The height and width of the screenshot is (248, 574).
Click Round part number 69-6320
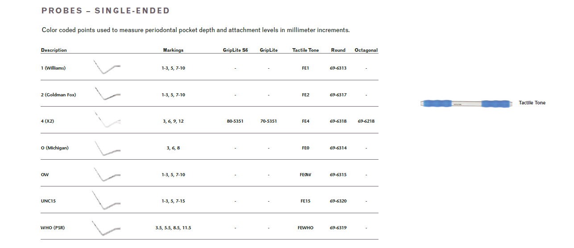click(338, 201)
